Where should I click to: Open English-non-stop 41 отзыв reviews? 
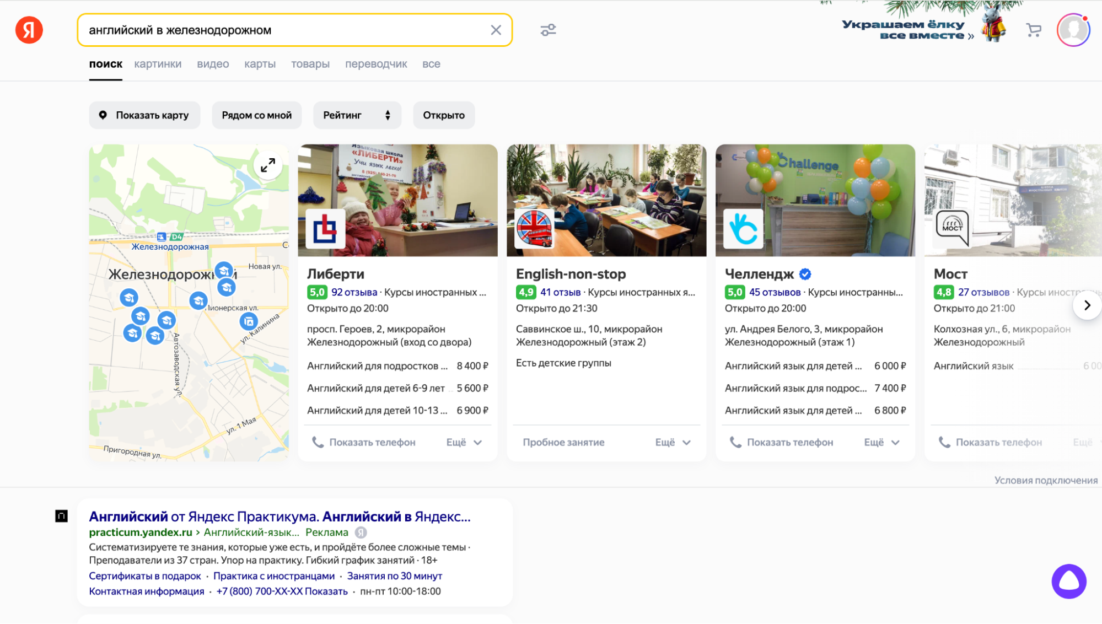click(x=560, y=292)
